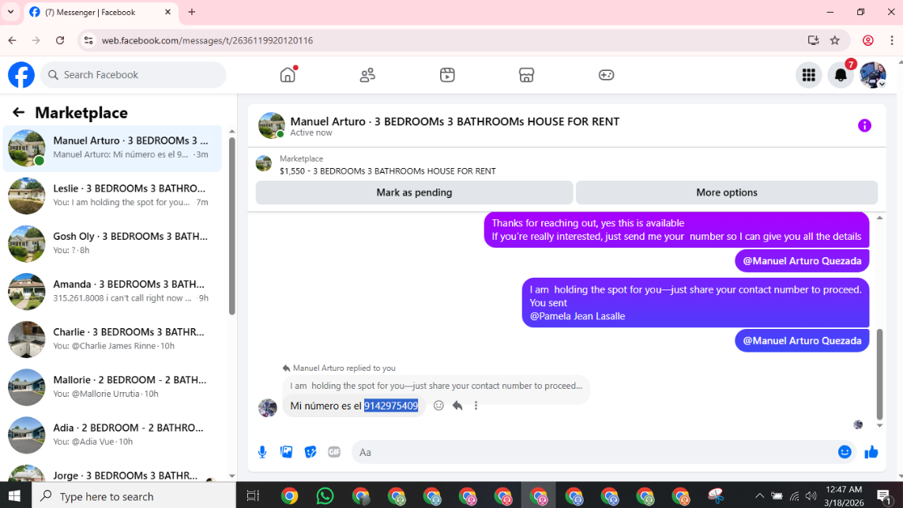Open the Windows Start menu
903x508 pixels.
14,496
